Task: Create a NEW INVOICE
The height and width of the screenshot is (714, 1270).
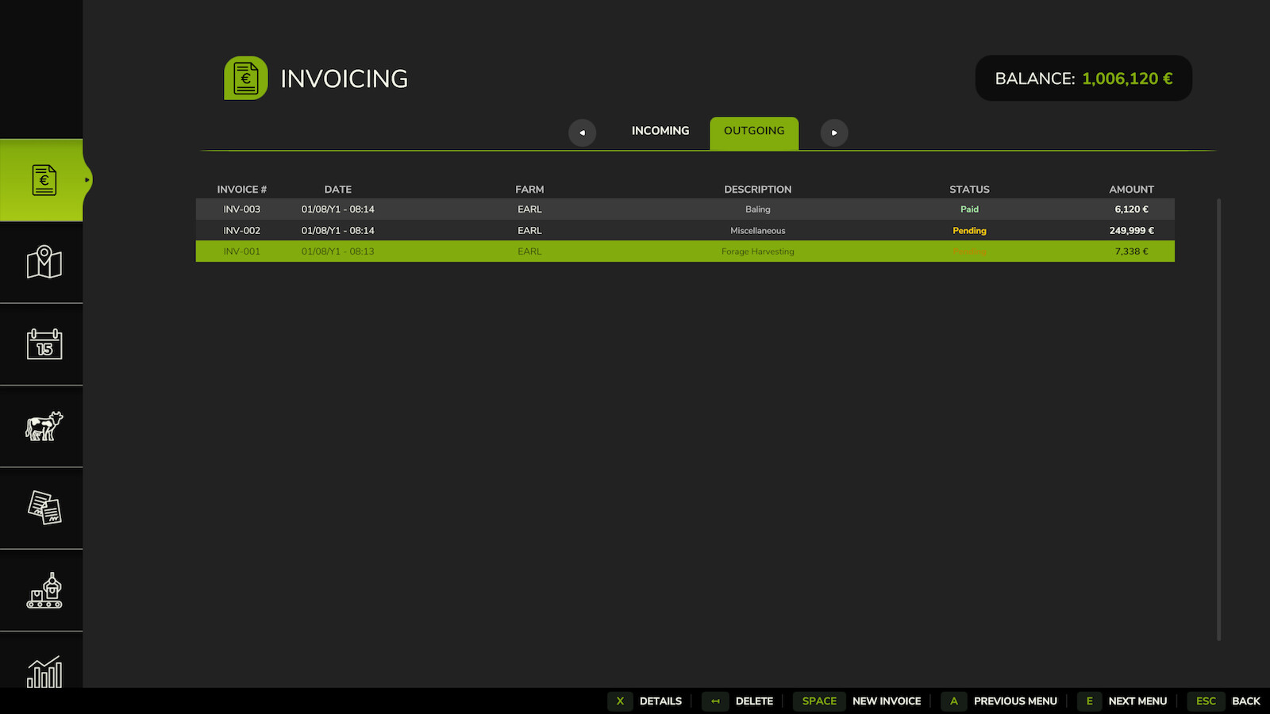Action: (887, 701)
